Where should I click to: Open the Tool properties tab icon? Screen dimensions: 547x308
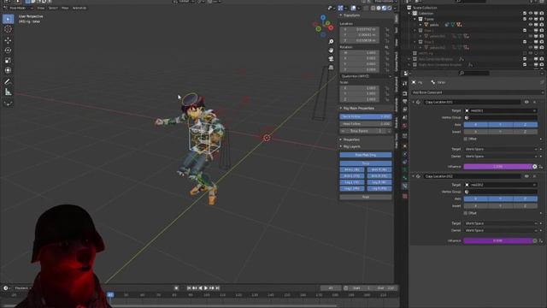[x=404, y=84]
